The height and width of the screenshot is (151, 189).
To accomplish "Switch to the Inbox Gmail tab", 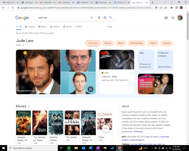I will [x=11, y=2].
